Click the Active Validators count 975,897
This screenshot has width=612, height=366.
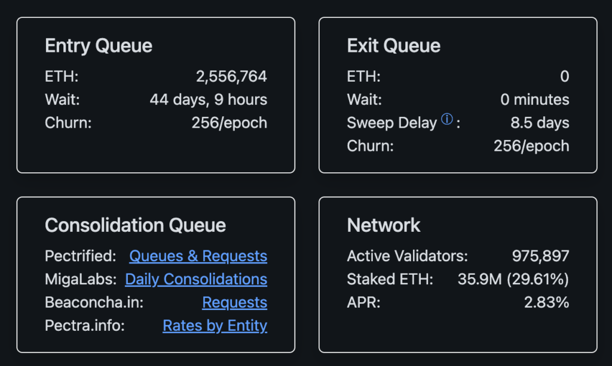540,256
